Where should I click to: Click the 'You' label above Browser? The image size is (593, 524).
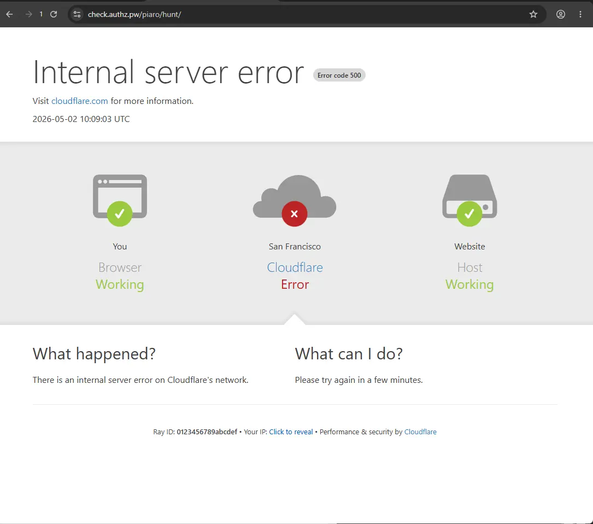(x=120, y=247)
